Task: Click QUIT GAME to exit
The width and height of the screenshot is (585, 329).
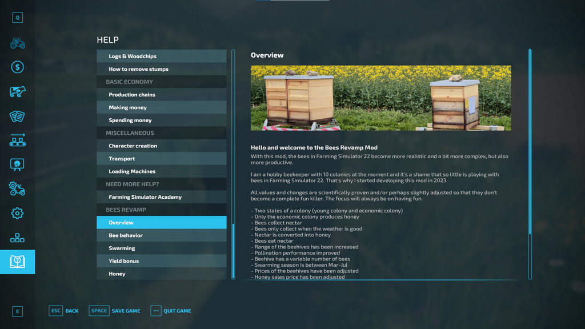Action: click(177, 311)
